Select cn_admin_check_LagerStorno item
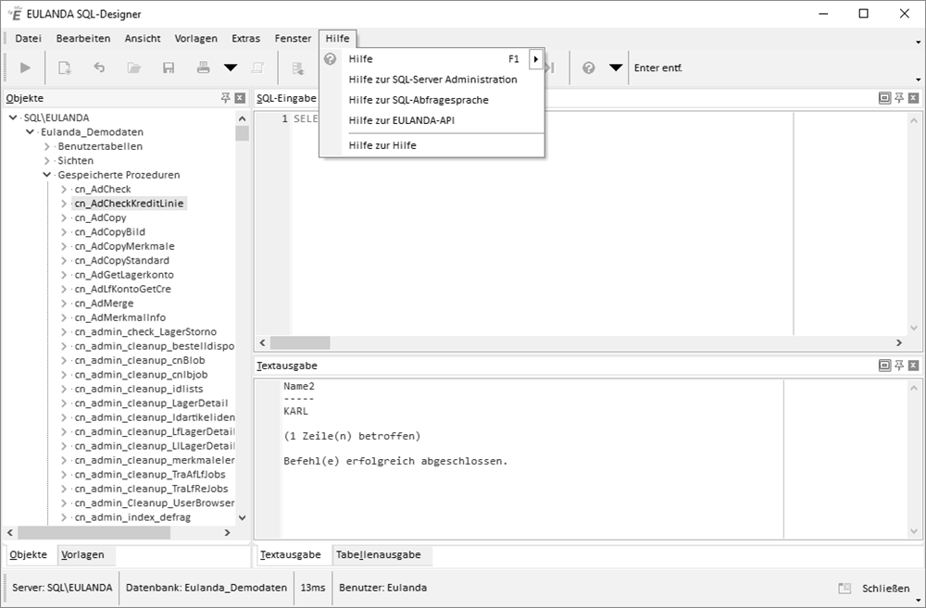The image size is (926, 608). coord(145,331)
